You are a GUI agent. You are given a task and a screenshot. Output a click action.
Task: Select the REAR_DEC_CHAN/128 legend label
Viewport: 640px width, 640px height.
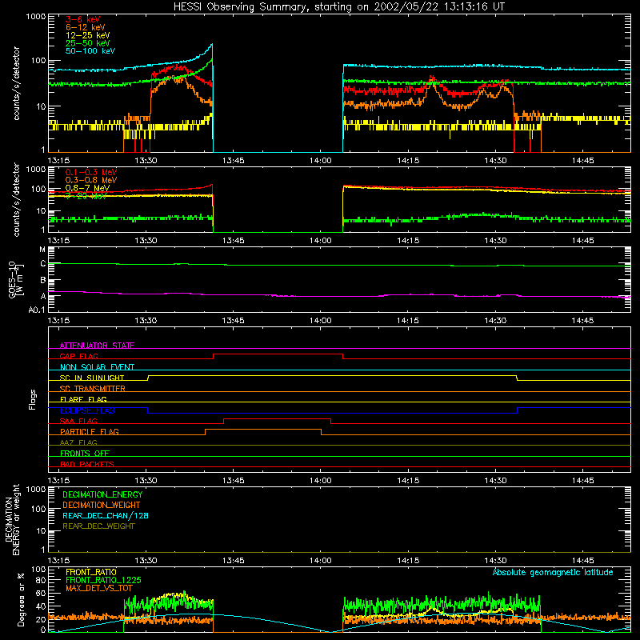(x=106, y=516)
